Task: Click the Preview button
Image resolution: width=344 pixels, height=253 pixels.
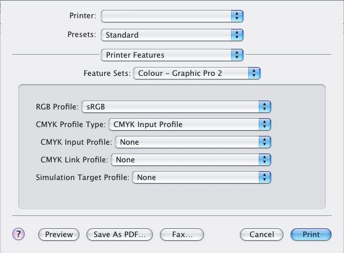Action: (59, 234)
